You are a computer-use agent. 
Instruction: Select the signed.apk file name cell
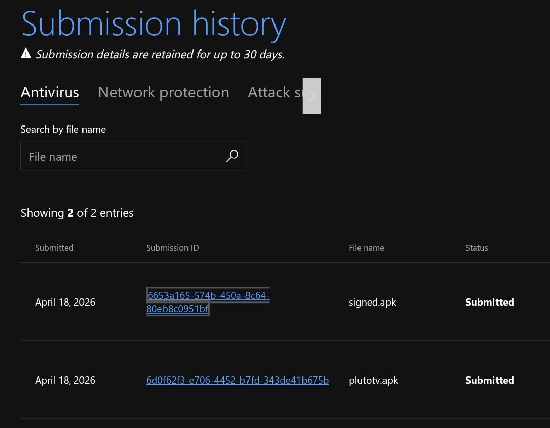(x=372, y=302)
